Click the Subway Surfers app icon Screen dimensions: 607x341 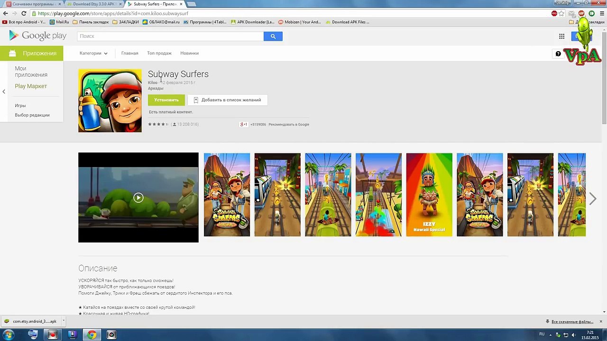pos(110,101)
